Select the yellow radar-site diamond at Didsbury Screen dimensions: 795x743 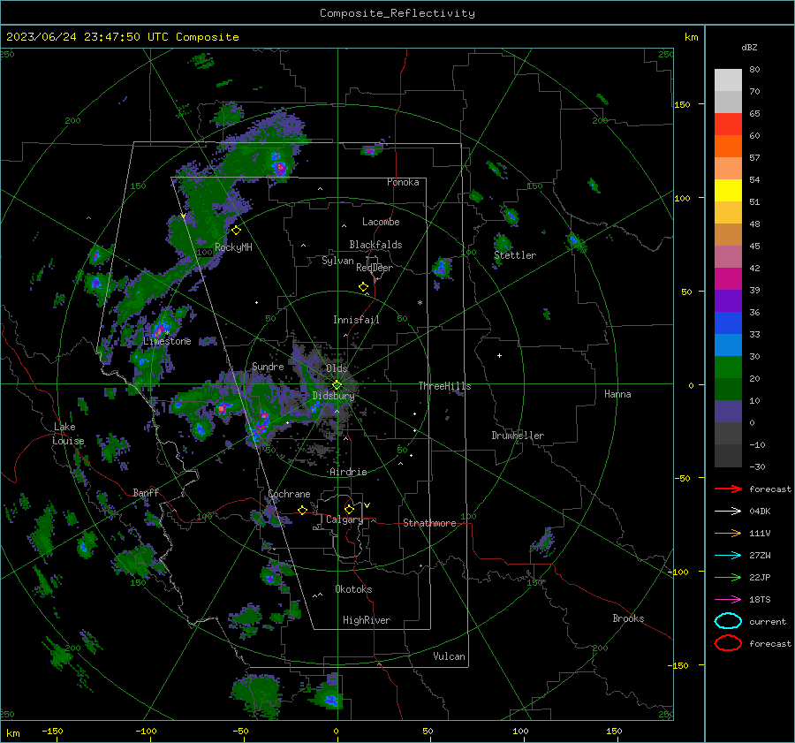337,385
